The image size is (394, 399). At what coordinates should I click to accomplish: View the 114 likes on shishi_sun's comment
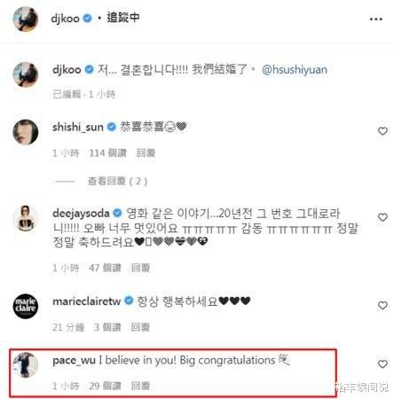point(107,153)
